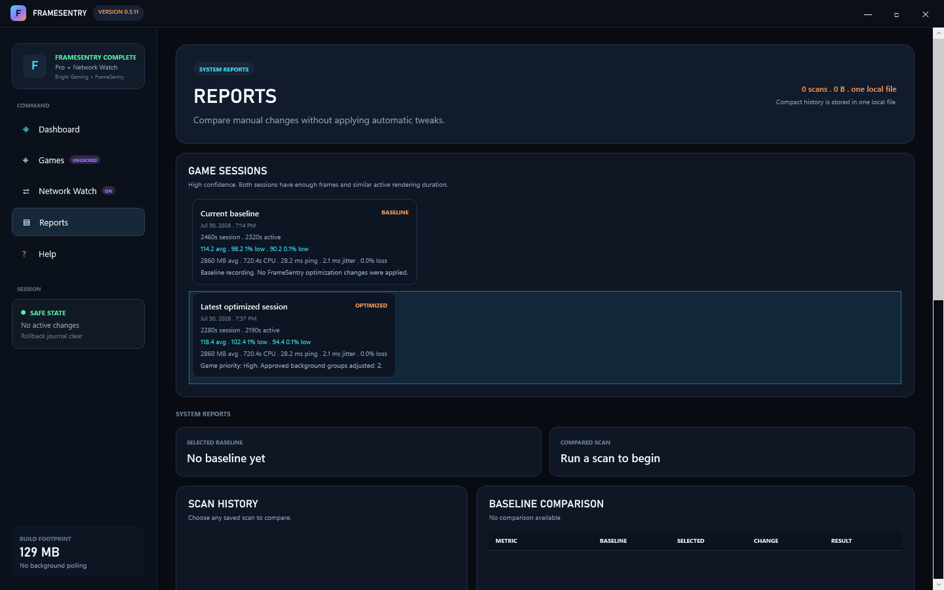This screenshot has width=944, height=590.
Task: Select the Reports nav item
Action: point(78,222)
